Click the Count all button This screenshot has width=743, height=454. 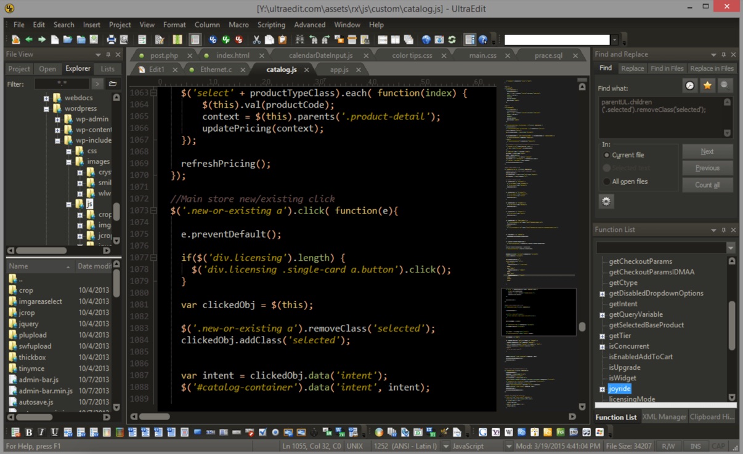[707, 185]
